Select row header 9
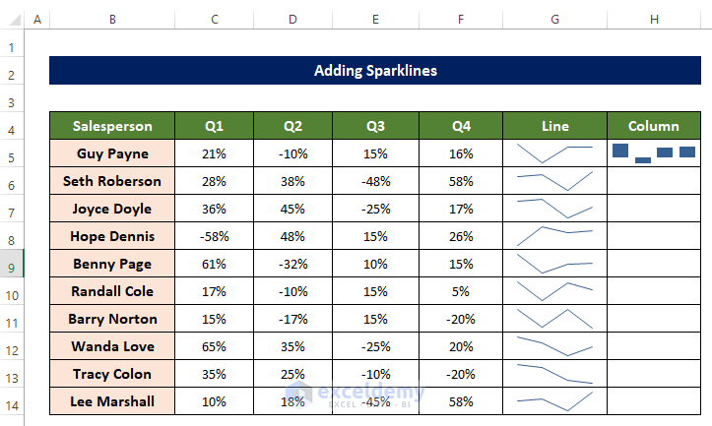 click(12, 264)
